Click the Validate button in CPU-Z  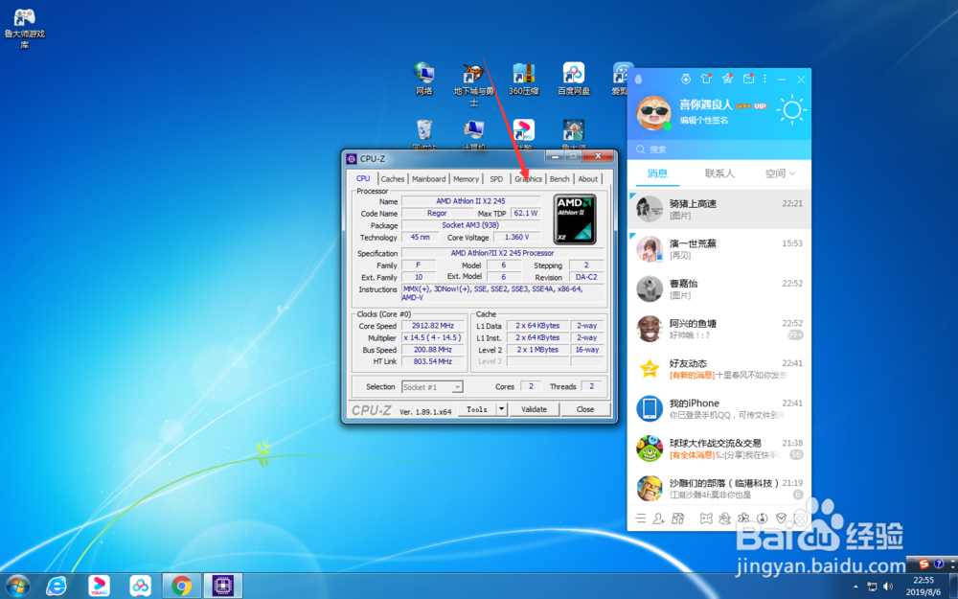[x=535, y=408]
